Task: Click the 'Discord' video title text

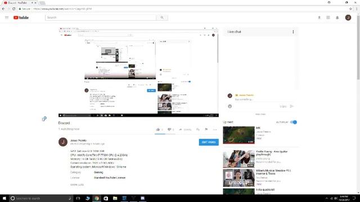Action: (x=64, y=123)
